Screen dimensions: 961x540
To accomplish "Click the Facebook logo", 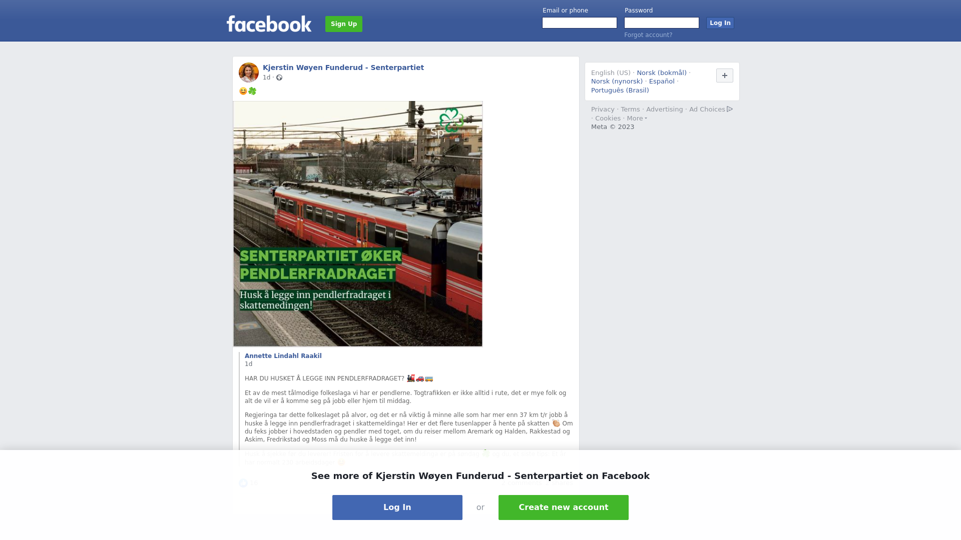I will click(x=269, y=24).
